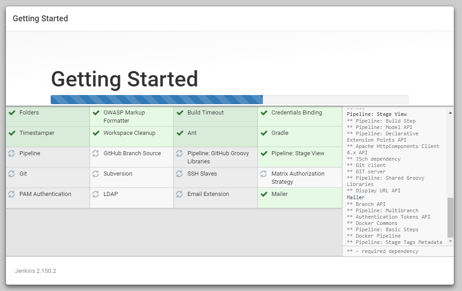Select the Matrix Authorization Strategy label

pos(298,177)
